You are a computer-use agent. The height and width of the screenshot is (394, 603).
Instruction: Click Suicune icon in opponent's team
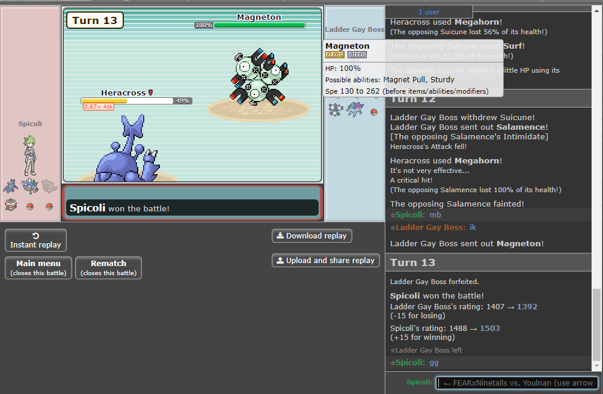(355, 109)
